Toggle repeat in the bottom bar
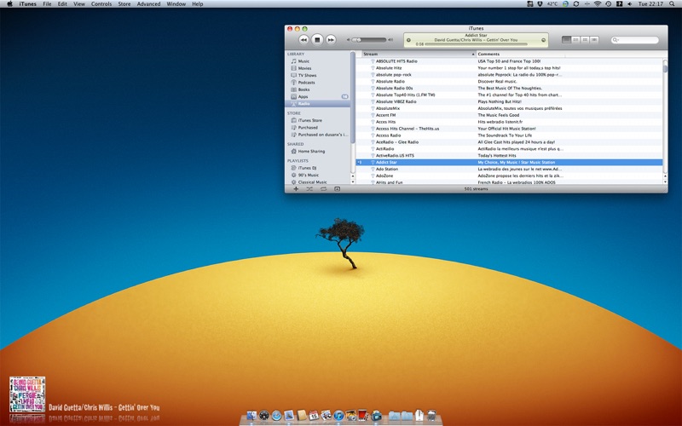 coord(323,189)
